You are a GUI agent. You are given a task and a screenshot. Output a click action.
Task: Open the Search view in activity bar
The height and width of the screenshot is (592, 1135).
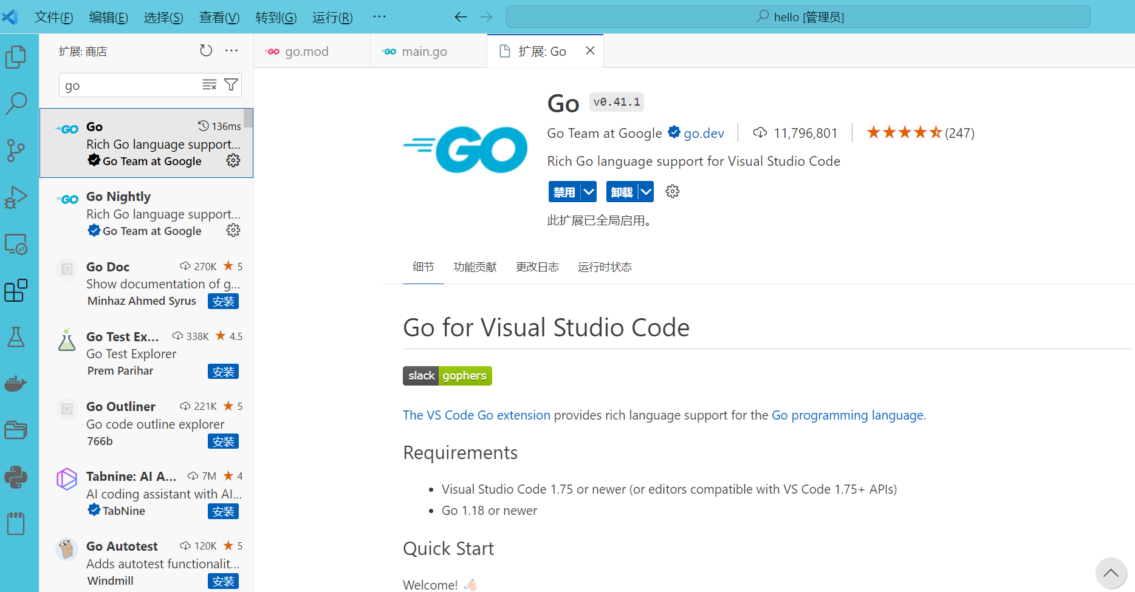click(16, 104)
